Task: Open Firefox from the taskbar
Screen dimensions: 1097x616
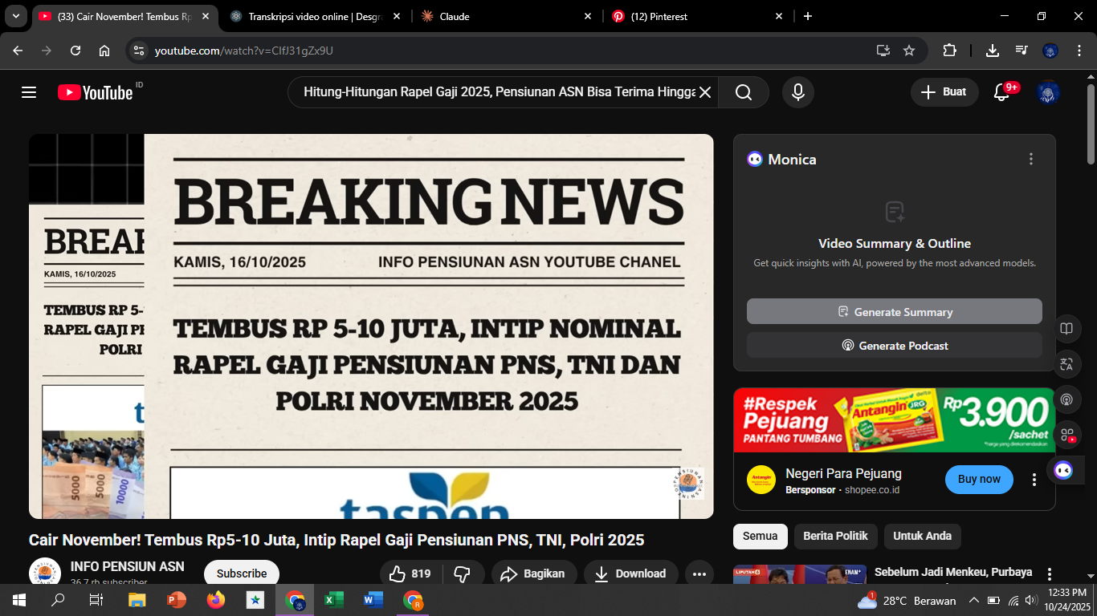Action: tap(215, 600)
